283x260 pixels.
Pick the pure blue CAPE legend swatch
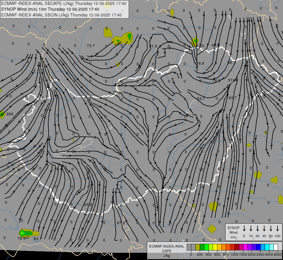[259, 247]
